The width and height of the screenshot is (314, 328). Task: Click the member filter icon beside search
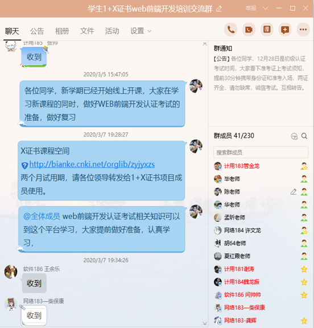[294, 137]
